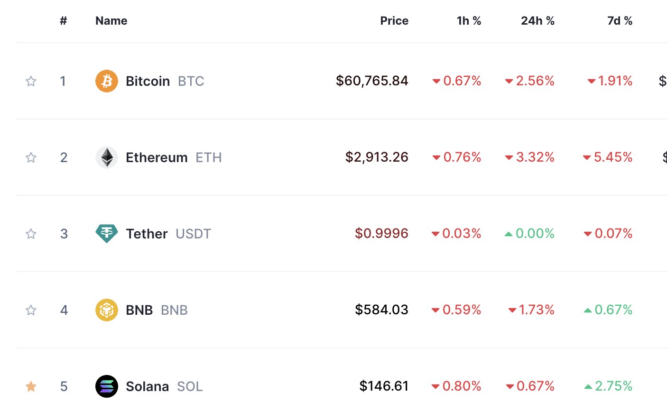The image size is (667, 420).
Task: Click Tether price $0.9996
Action: click(x=381, y=233)
